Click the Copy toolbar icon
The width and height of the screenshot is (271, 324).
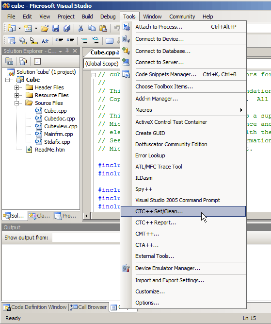click(x=92, y=28)
